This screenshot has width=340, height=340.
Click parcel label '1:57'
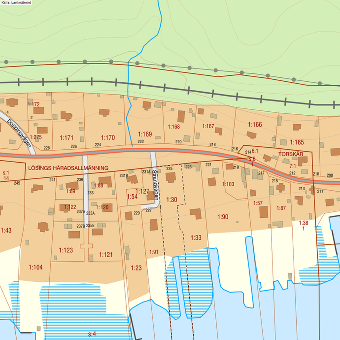(258, 203)
